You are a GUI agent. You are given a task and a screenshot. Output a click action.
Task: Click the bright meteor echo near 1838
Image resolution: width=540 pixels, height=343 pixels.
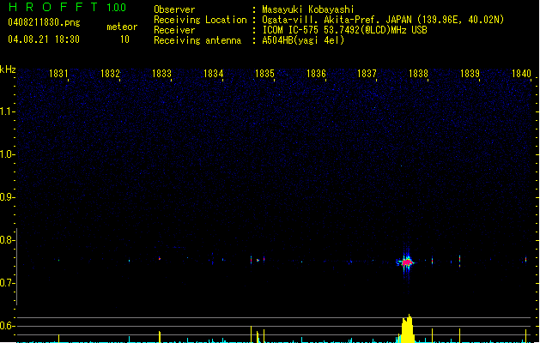[407, 262]
